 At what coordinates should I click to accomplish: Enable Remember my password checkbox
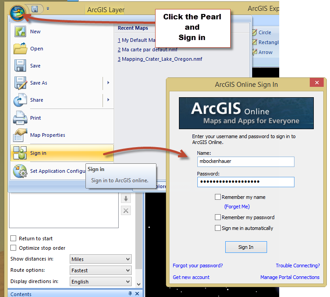(x=218, y=217)
